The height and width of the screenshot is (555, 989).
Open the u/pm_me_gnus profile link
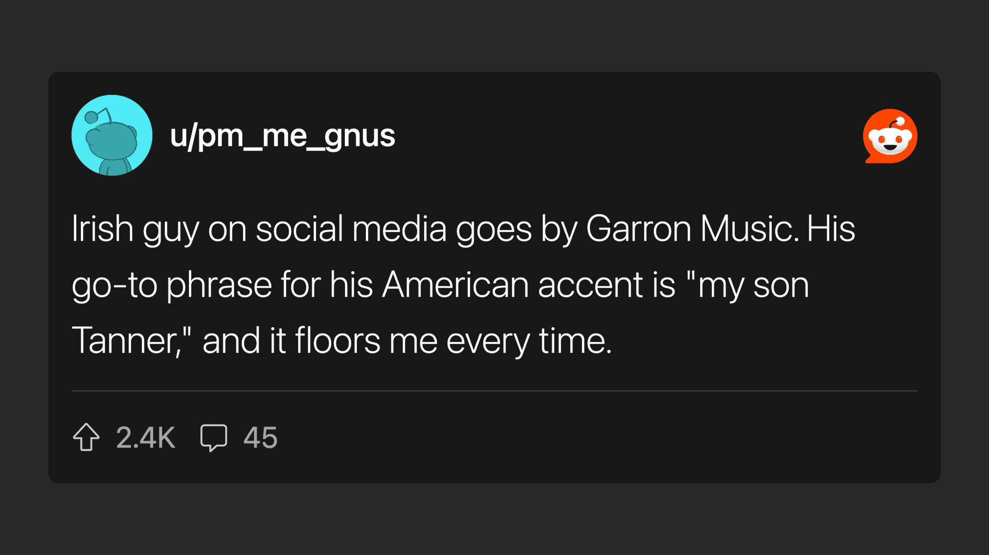tap(282, 136)
